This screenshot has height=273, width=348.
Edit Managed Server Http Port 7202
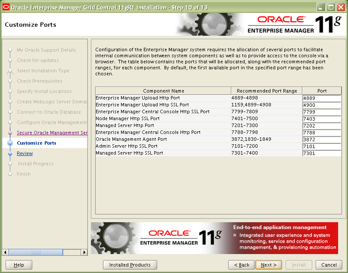point(322,126)
